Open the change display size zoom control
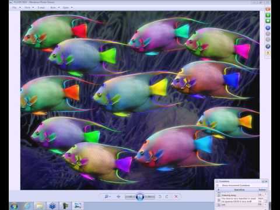 tap(107, 197)
